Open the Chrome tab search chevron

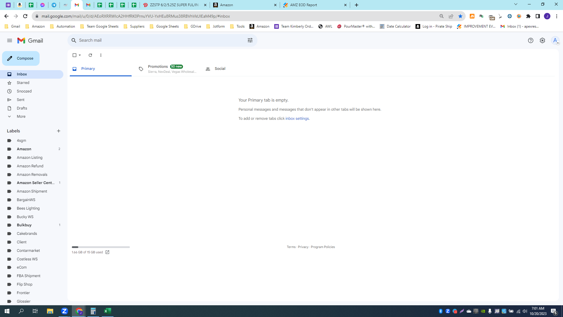point(516,4)
